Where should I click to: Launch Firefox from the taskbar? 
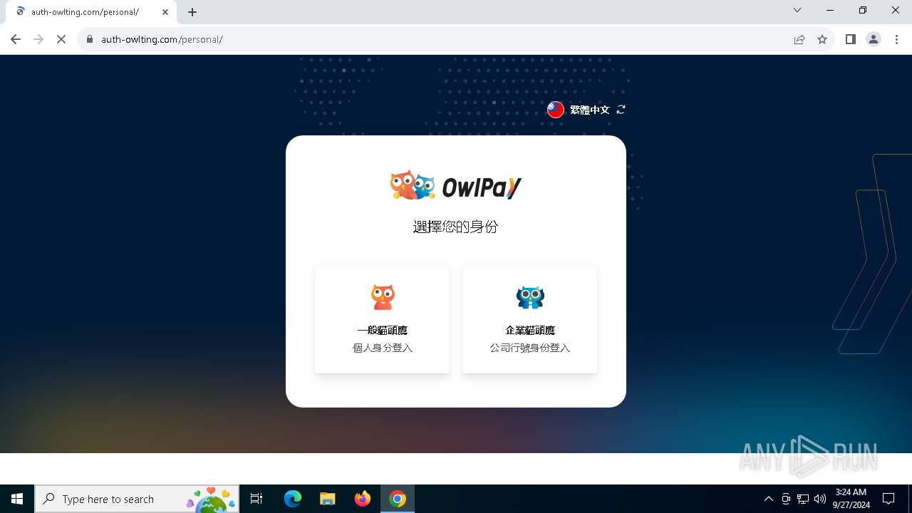click(x=363, y=499)
